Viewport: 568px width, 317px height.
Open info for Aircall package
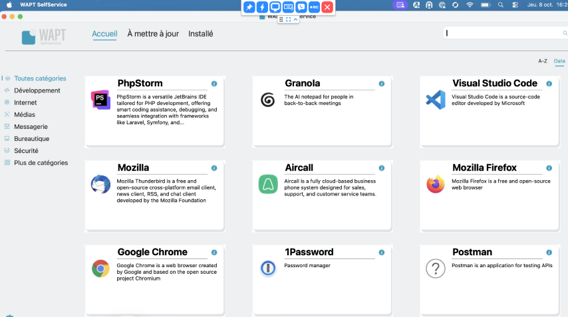click(x=382, y=168)
